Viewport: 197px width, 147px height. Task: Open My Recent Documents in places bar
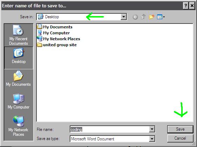tap(19, 35)
